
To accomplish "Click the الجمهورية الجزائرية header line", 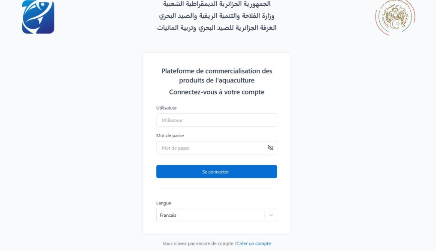I will [x=218, y=4].
